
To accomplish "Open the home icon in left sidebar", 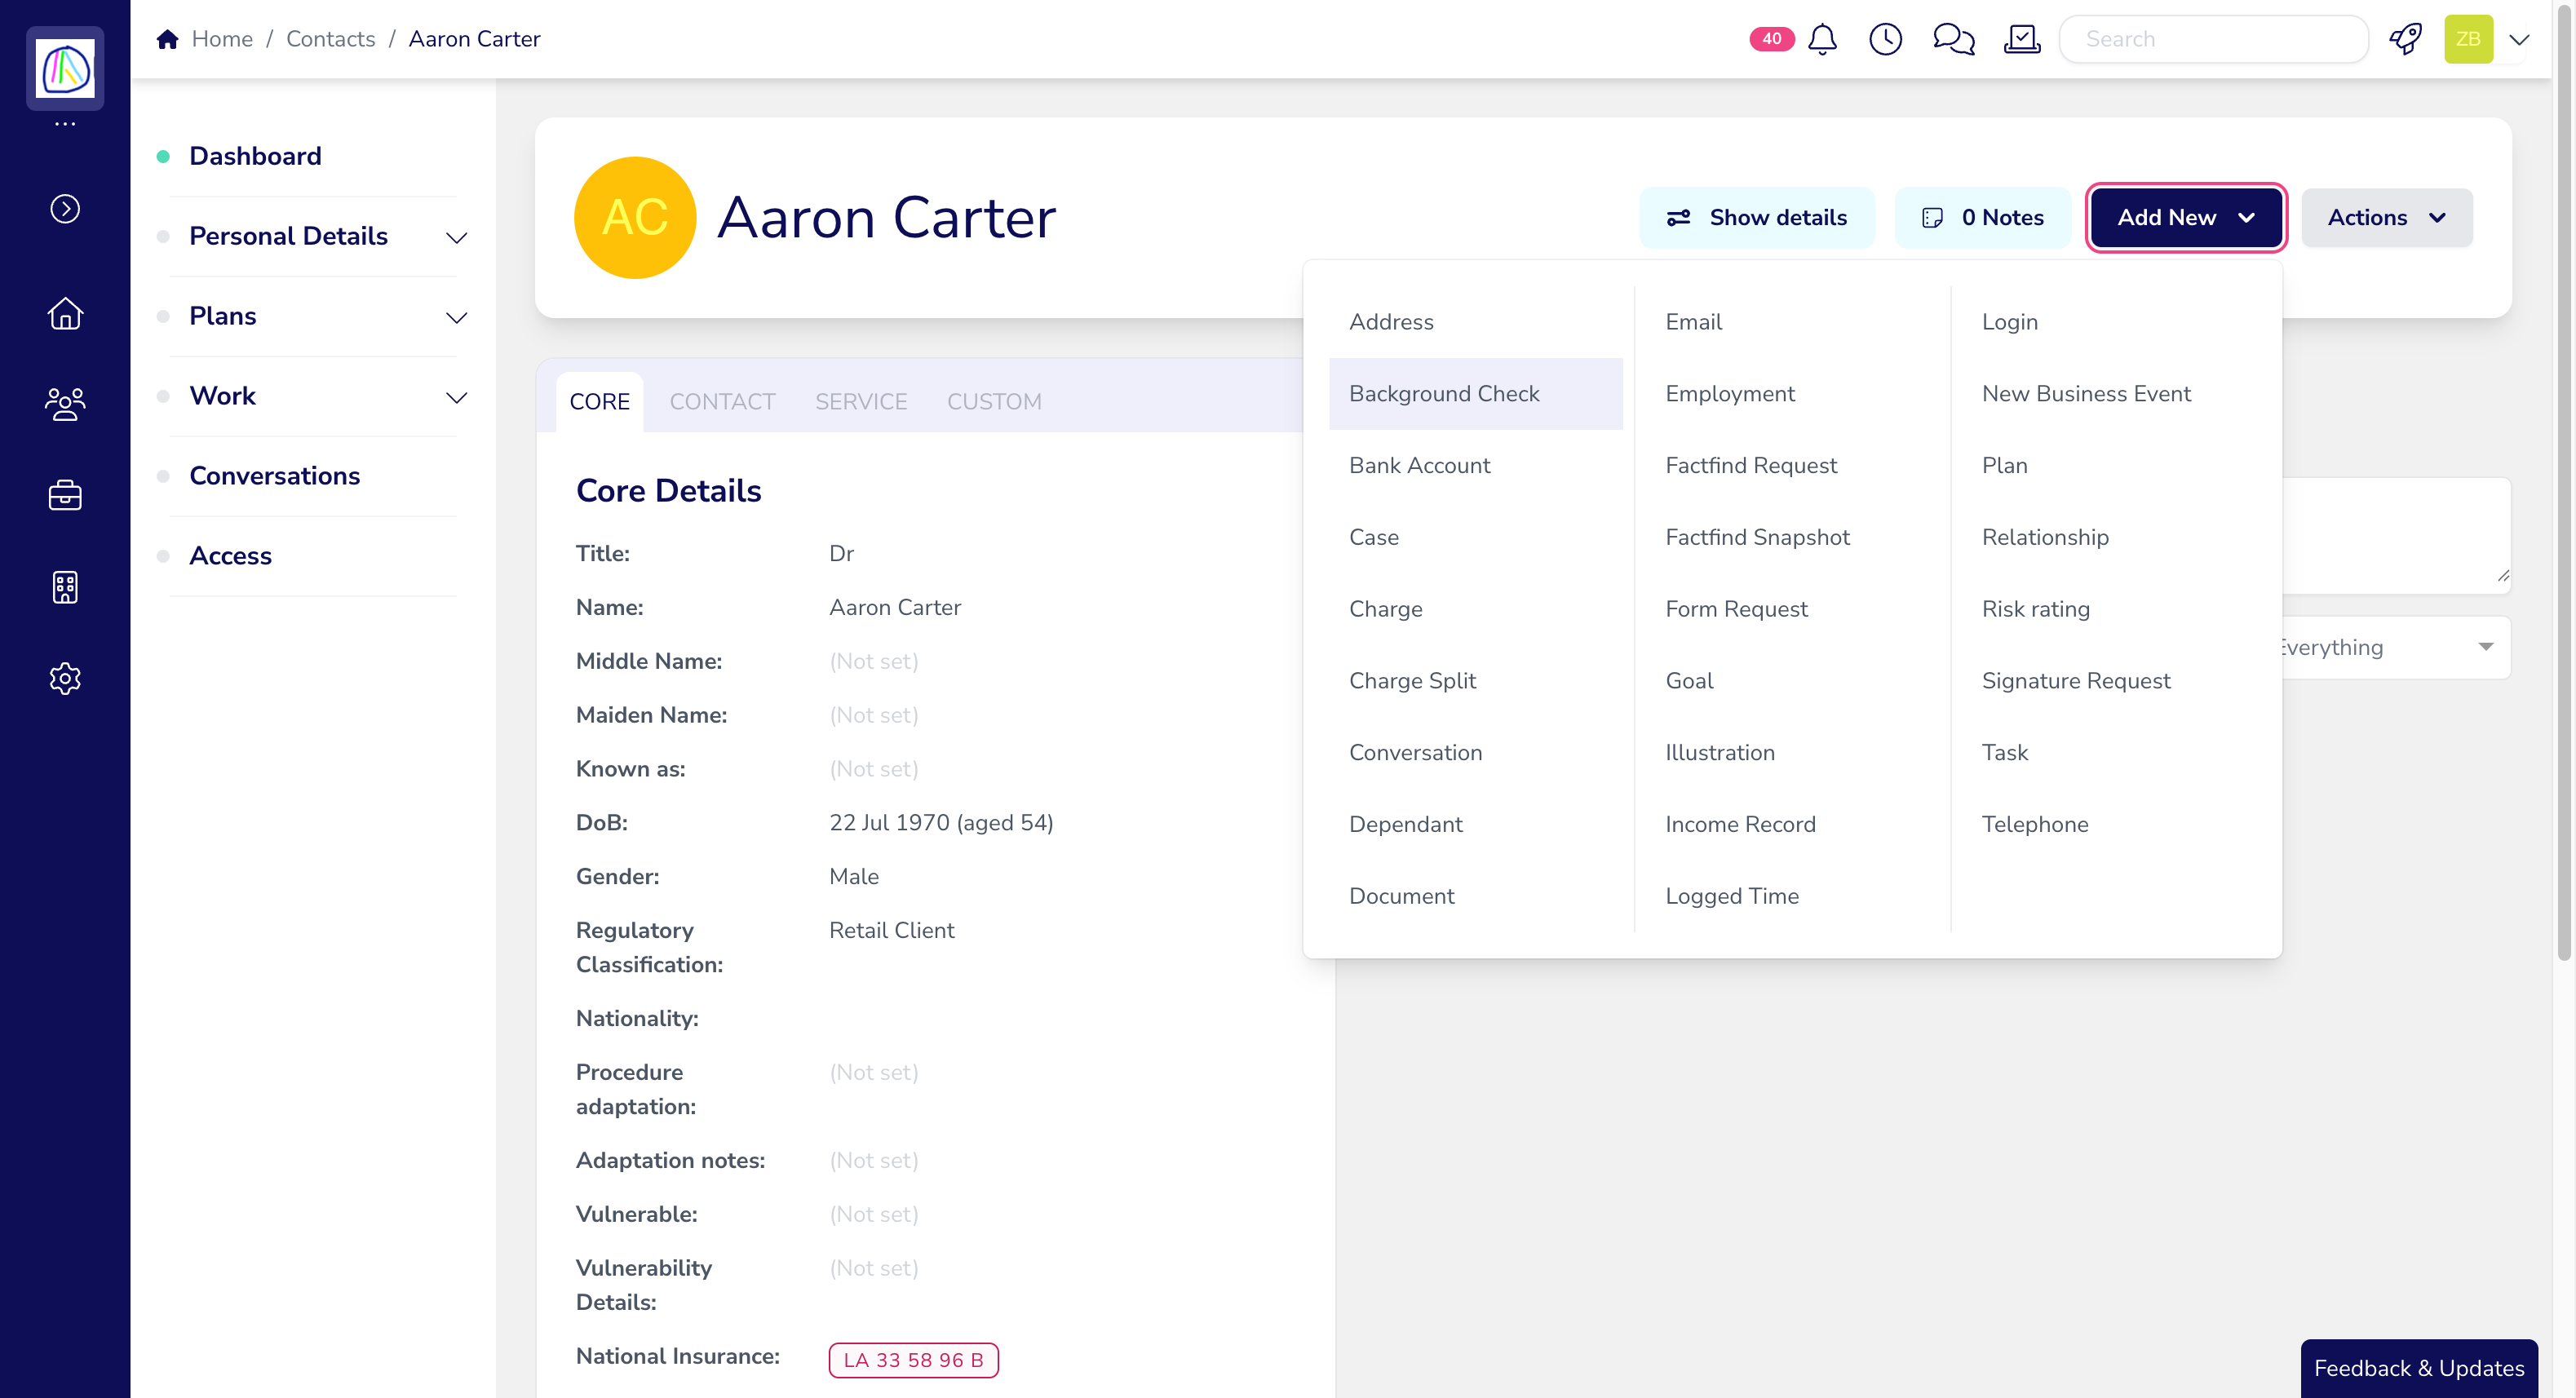I will [x=65, y=313].
